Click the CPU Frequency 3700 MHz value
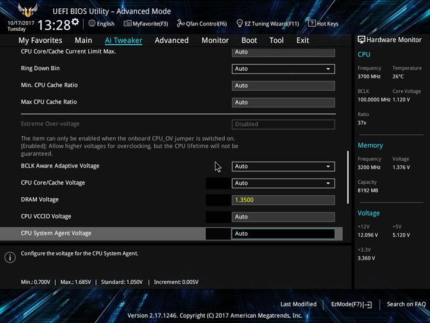 (x=369, y=77)
